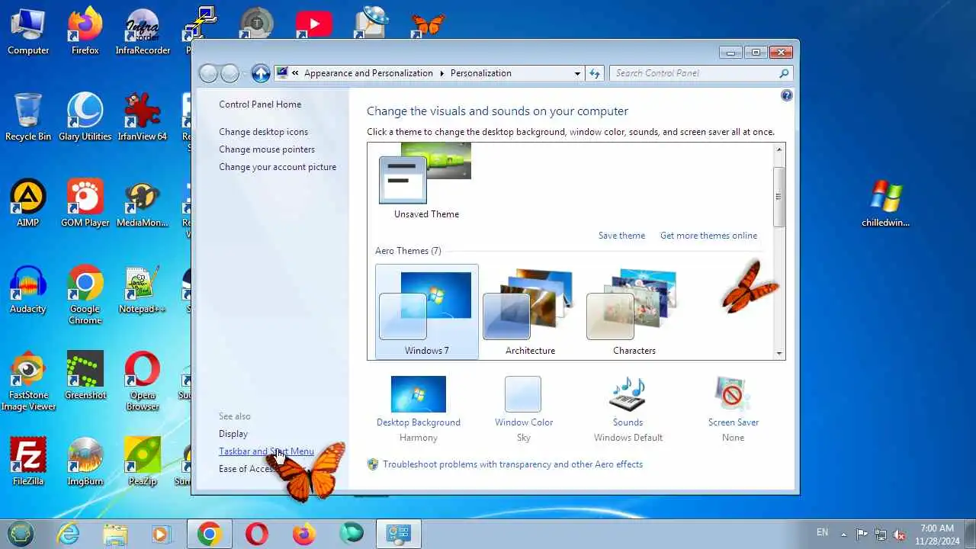Viewport: 976px width, 549px height.
Task: Expand the address bar breadcrumb chevrons
Action: (295, 73)
